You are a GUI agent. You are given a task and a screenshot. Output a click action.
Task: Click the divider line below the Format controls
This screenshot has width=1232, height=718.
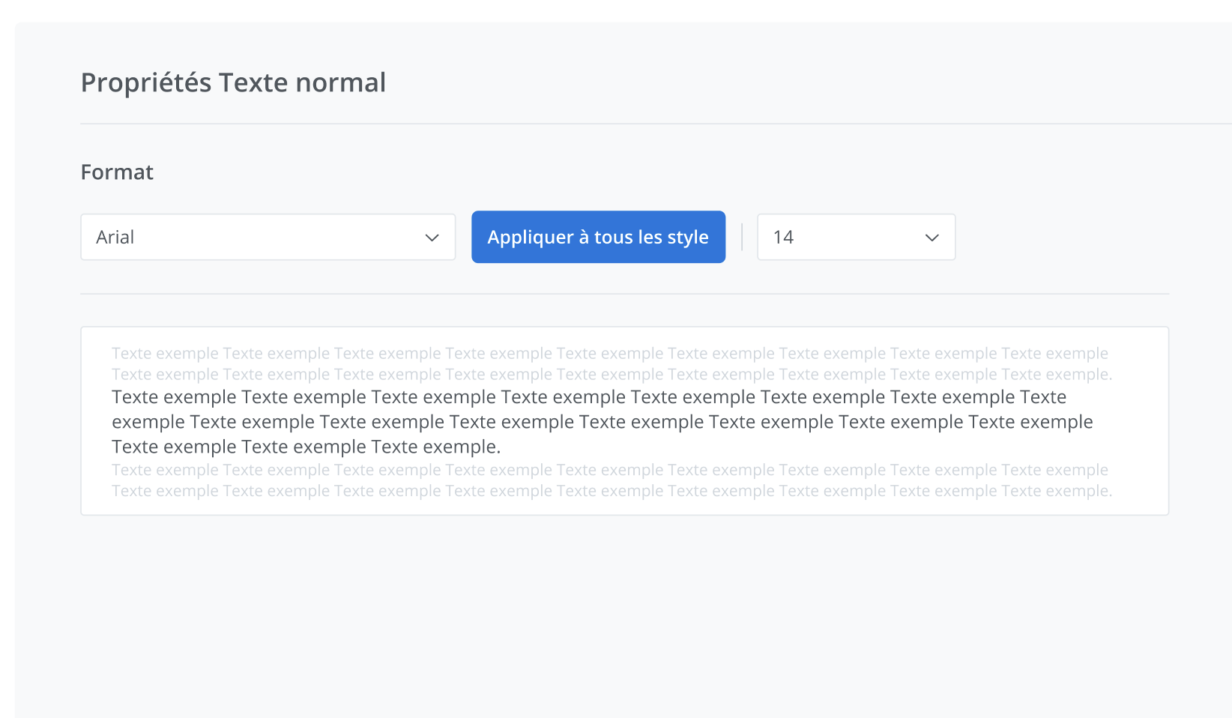pos(624,294)
